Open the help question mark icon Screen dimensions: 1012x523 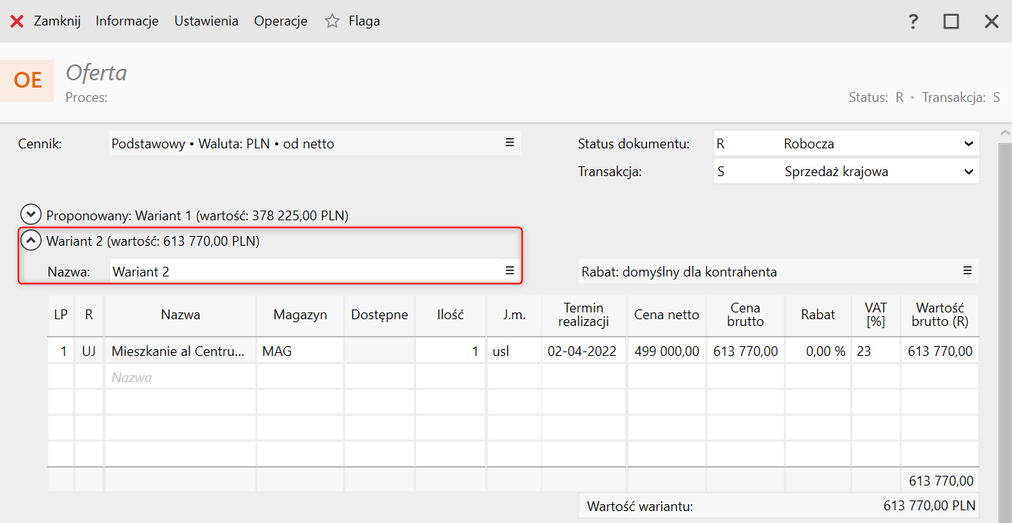912,22
